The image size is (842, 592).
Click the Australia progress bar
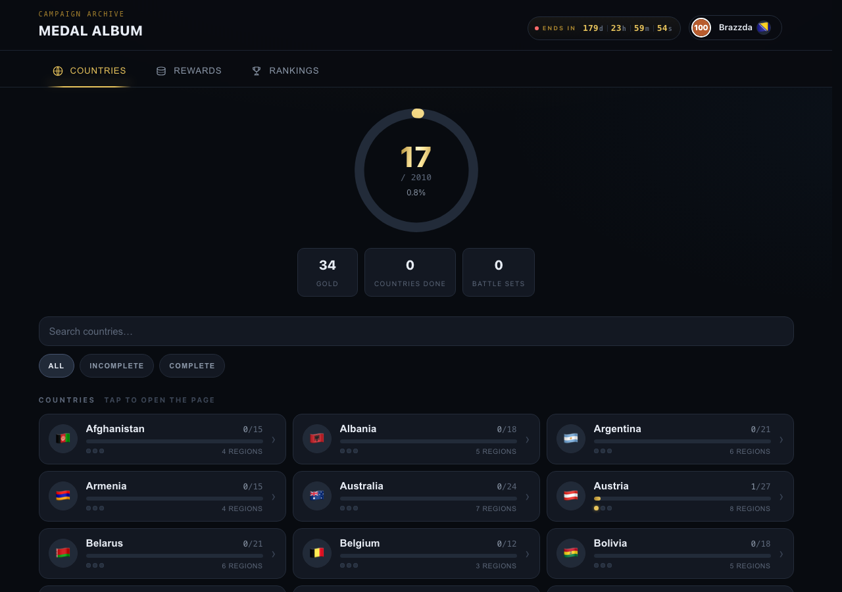tap(428, 499)
